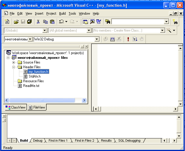This screenshot has height=151, width=185.
Task: Open the Undo history dropdown arrow
Action: (66, 22)
